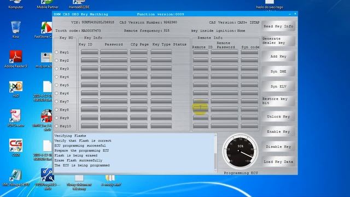Image resolution: width=350 pixels, height=197 pixels.
Task: Click the 'Erase Flash successfully' log line
Action: click(x=78, y=160)
